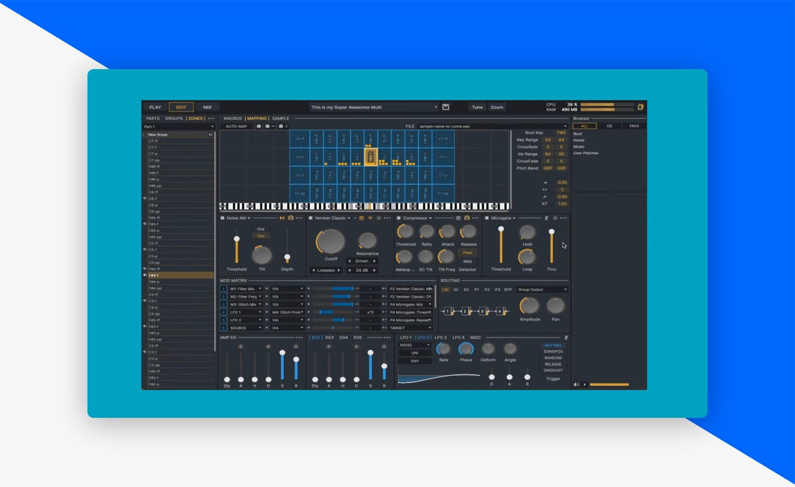
Task: Open the Noise AM effect type dropdown
Action: 239,218
